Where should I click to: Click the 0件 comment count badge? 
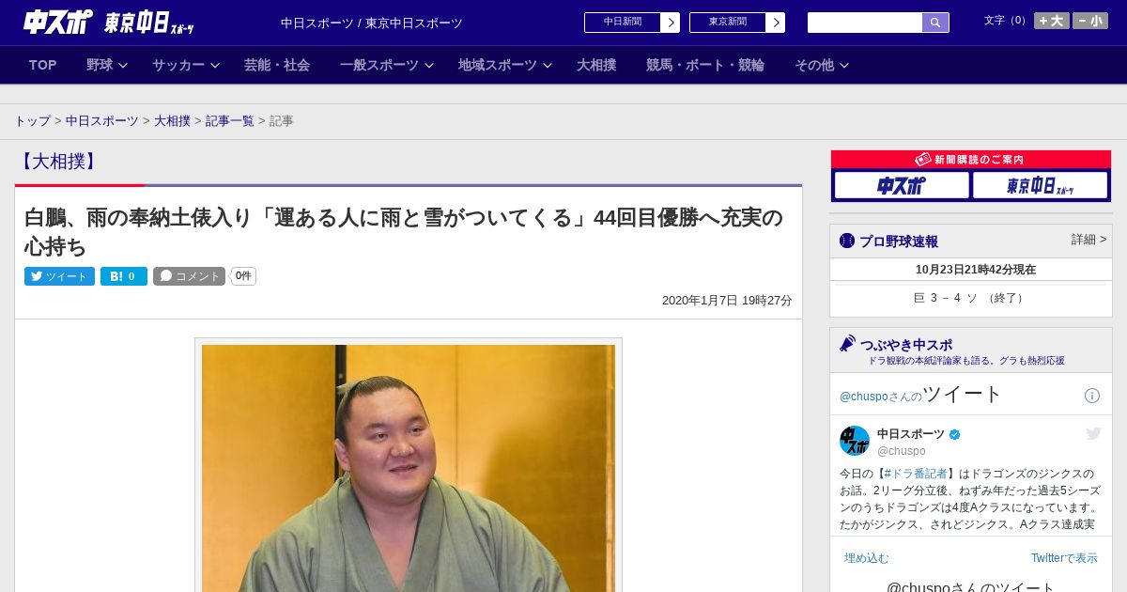click(243, 276)
